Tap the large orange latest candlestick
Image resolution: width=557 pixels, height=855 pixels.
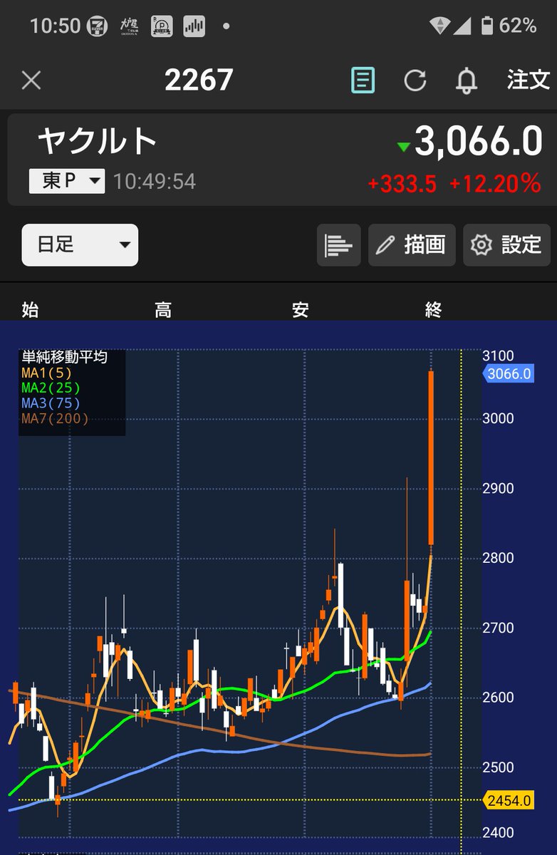[x=432, y=457]
